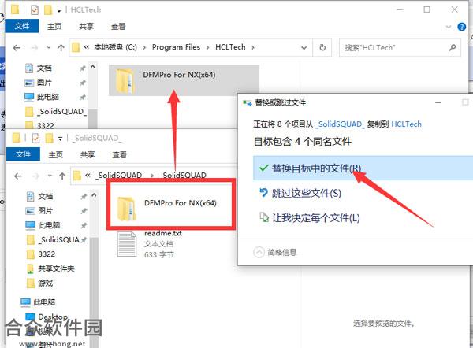Click new folder icon in HCLTech title bar
The image size is (473, 348).
tap(47, 10)
